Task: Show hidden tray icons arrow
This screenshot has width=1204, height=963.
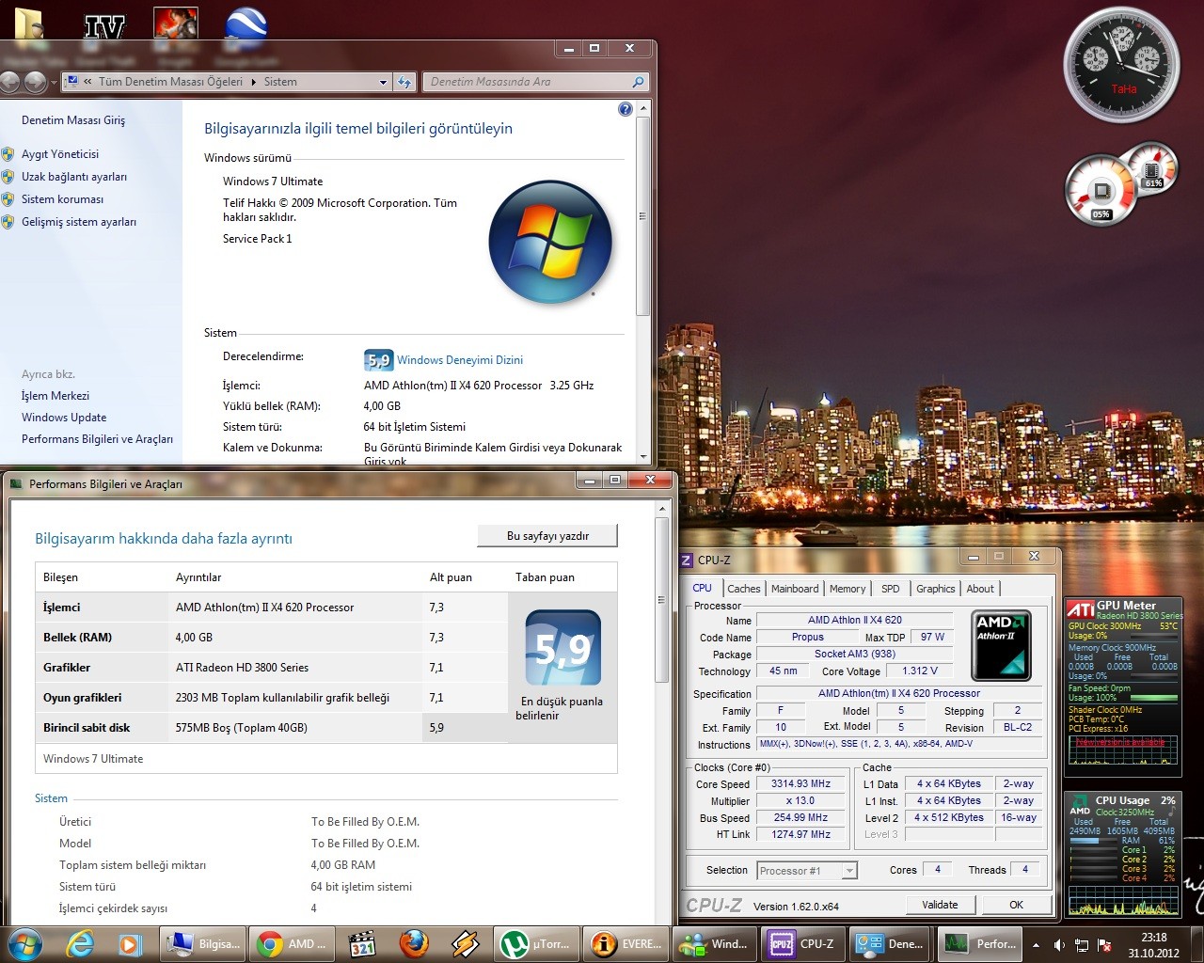Action: [1036, 944]
